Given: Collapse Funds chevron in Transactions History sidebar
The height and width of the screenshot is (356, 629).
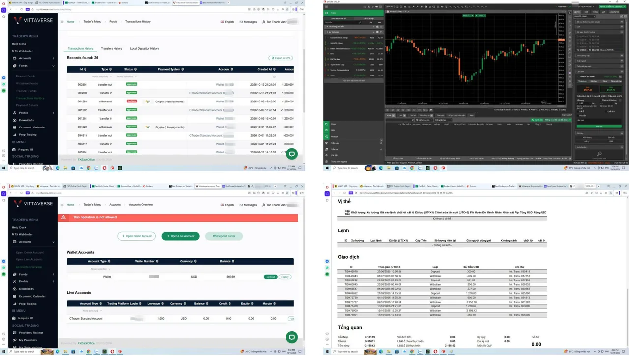Looking at the screenshot, I should 53,66.
